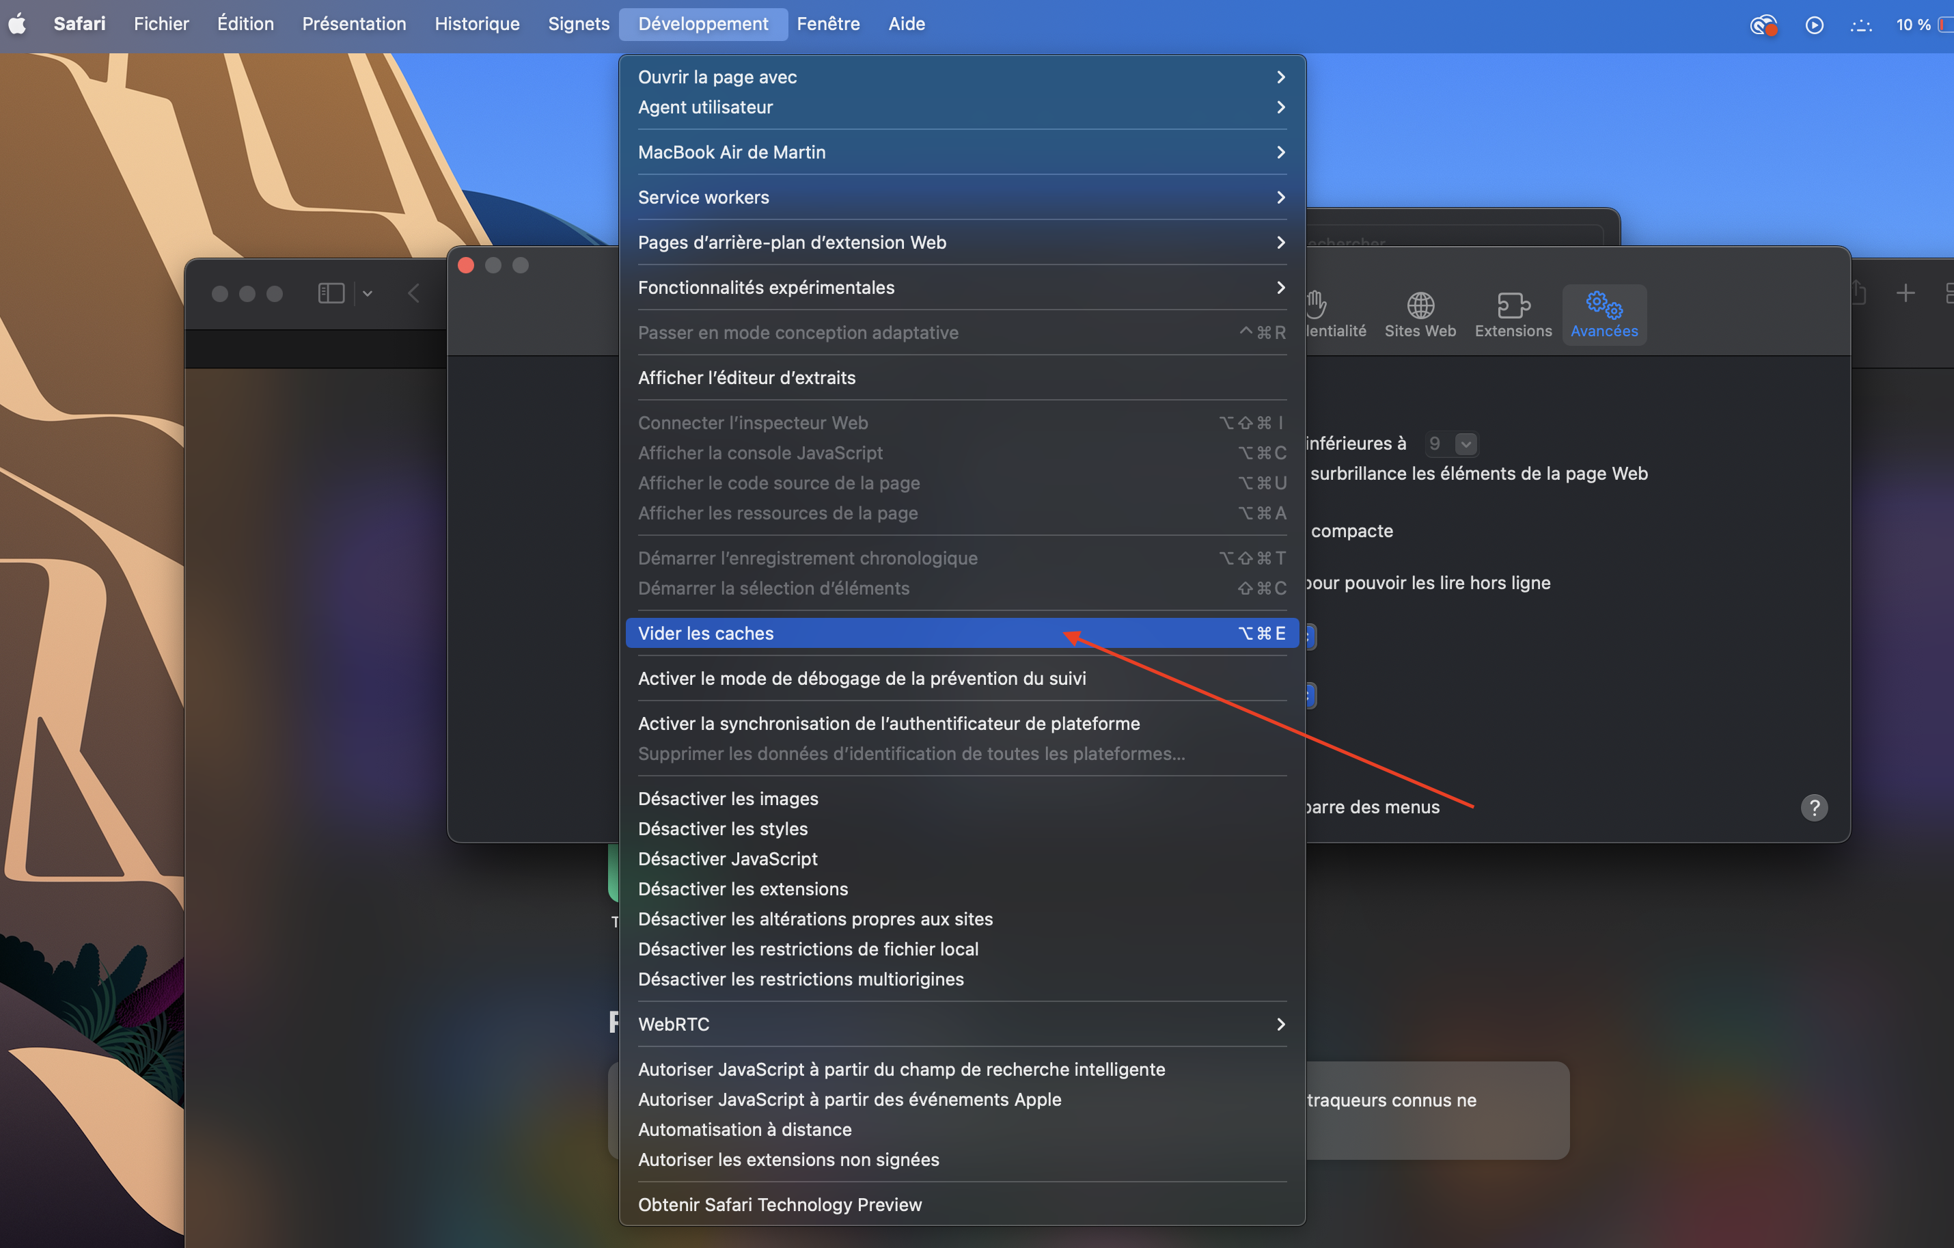Image resolution: width=1954 pixels, height=1248 pixels.
Task: Choose Obtenir Safari Technology Preview
Action: 963,1204
